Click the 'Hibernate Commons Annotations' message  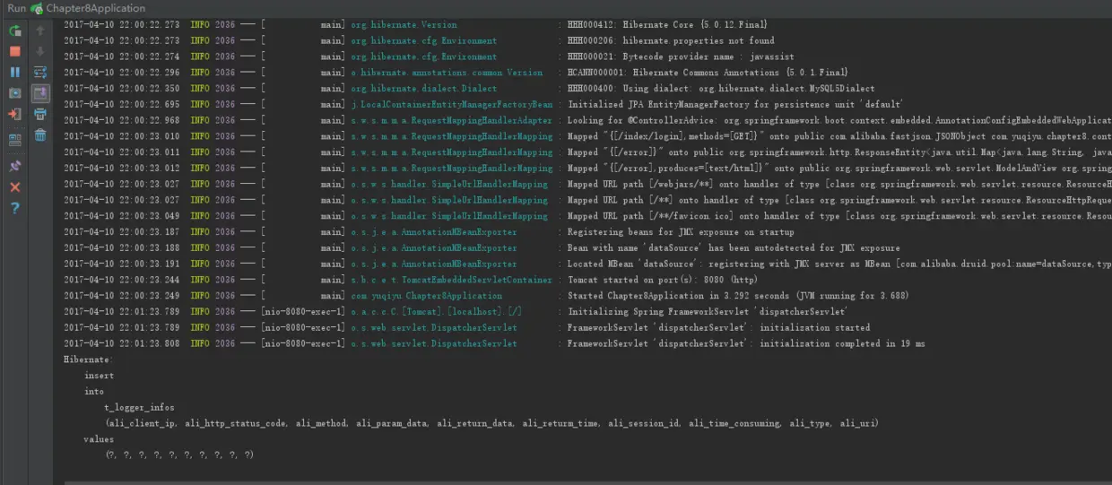[x=708, y=73]
